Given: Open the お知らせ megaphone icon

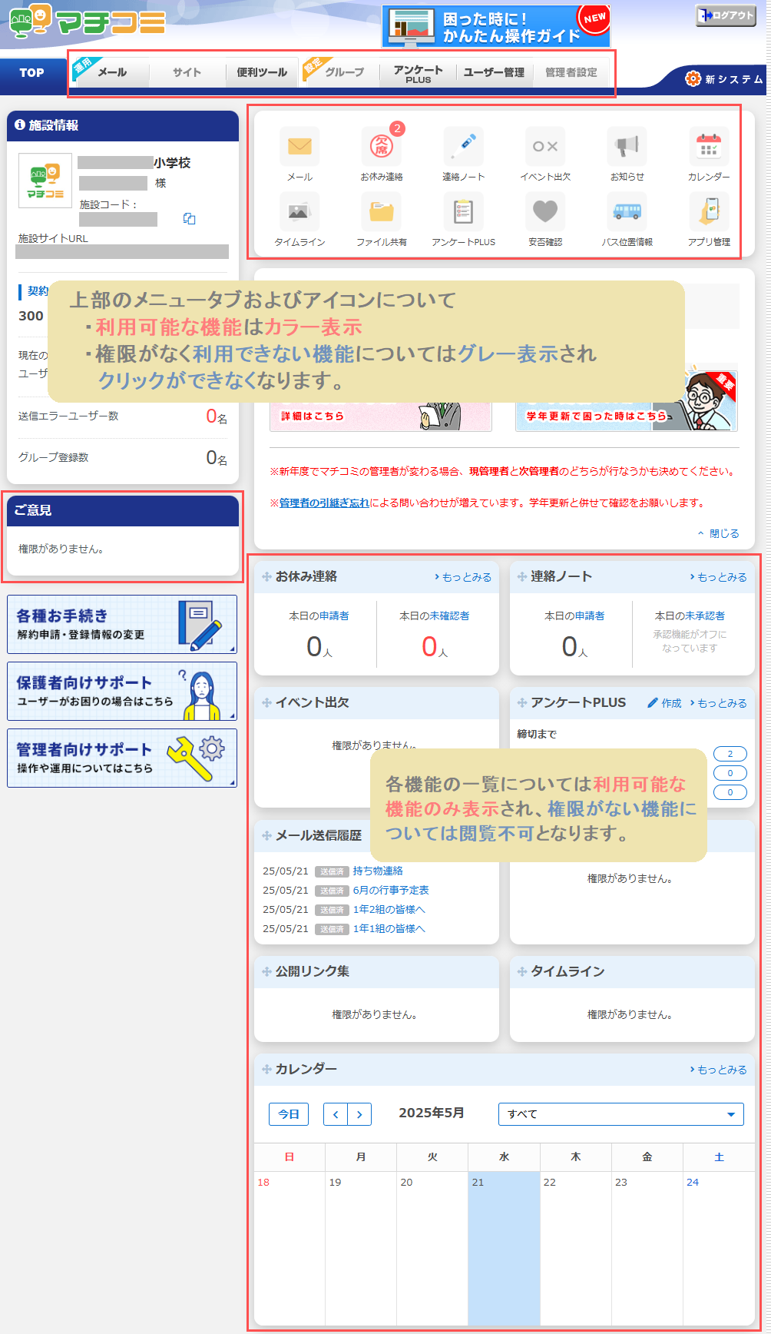Looking at the screenshot, I should coord(627,146).
